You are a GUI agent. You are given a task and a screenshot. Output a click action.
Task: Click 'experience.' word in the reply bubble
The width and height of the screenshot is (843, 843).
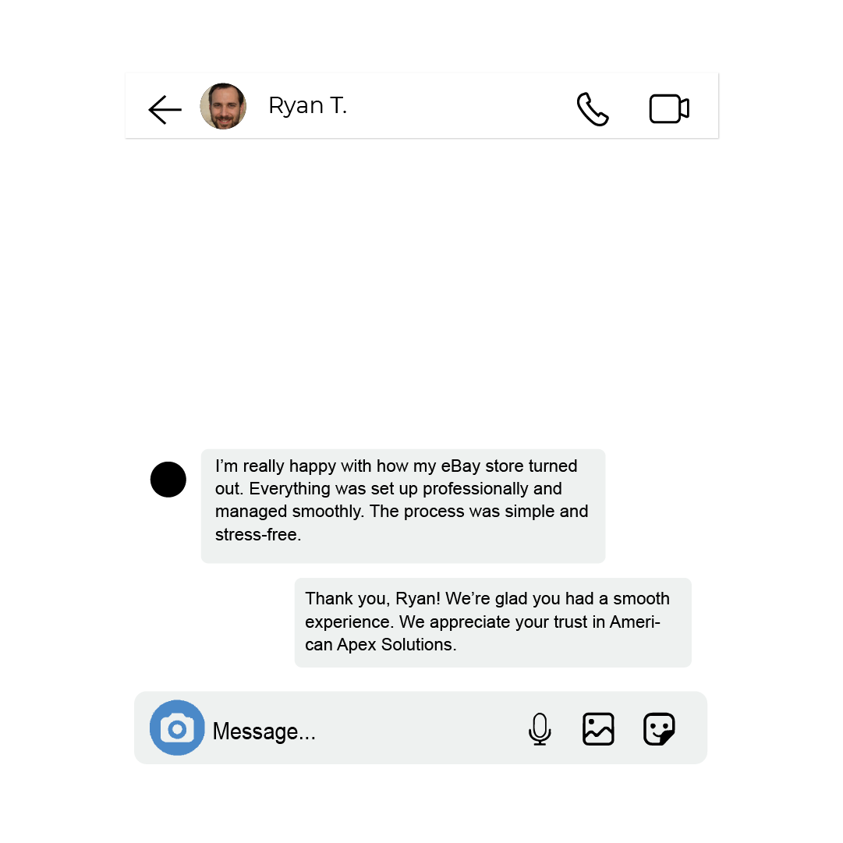point(349,622)
